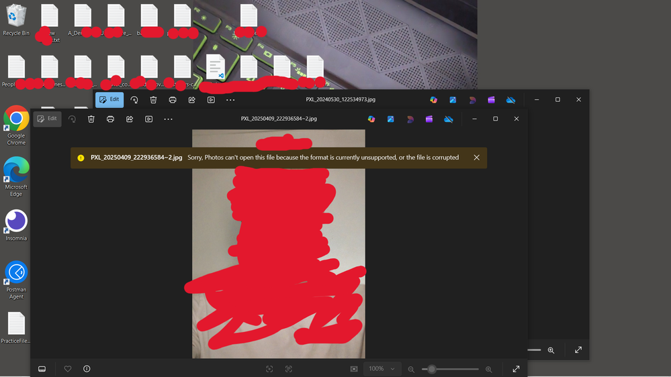Zoom out using the minus magnifier
671x377 pixels.
(x=411, y=370)
